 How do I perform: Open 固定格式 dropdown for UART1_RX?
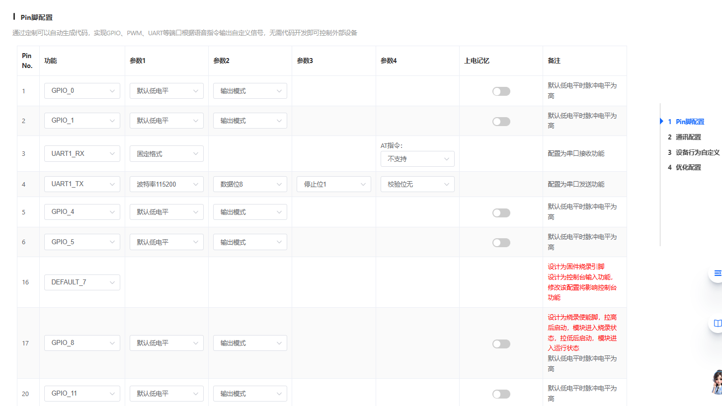tap(166, 153)
